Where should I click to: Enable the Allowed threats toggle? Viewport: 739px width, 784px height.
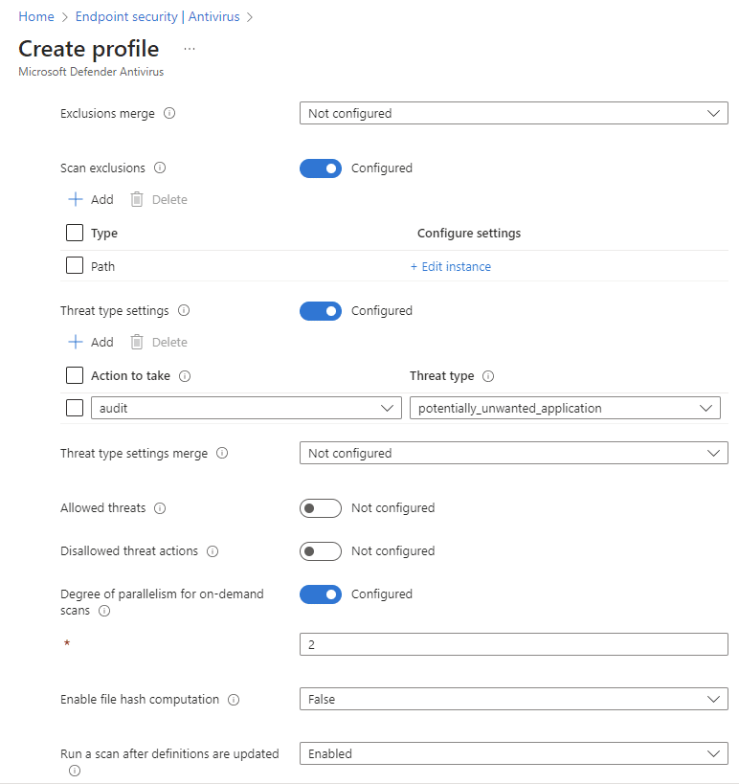coord(321,508)
